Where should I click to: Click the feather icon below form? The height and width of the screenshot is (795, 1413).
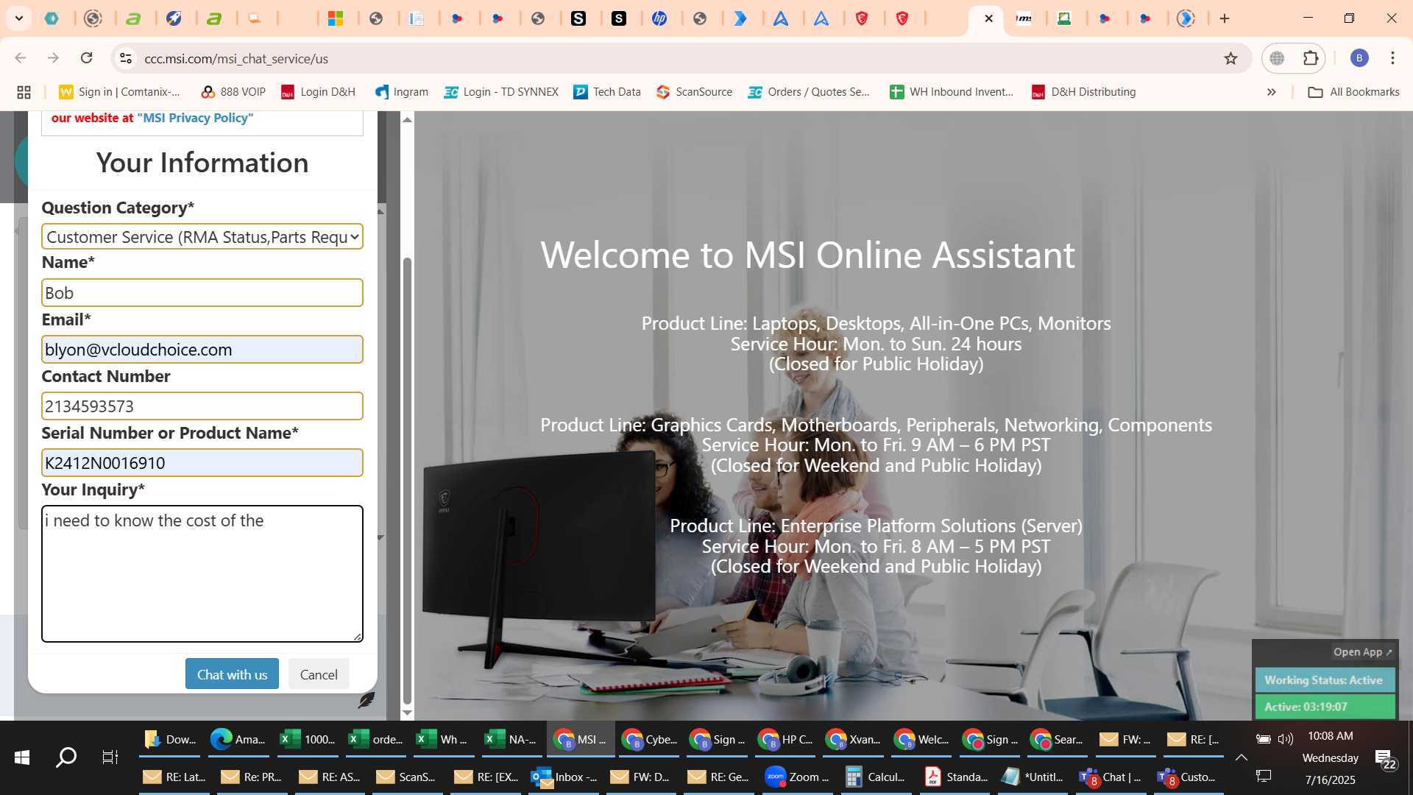click(366, 700)
